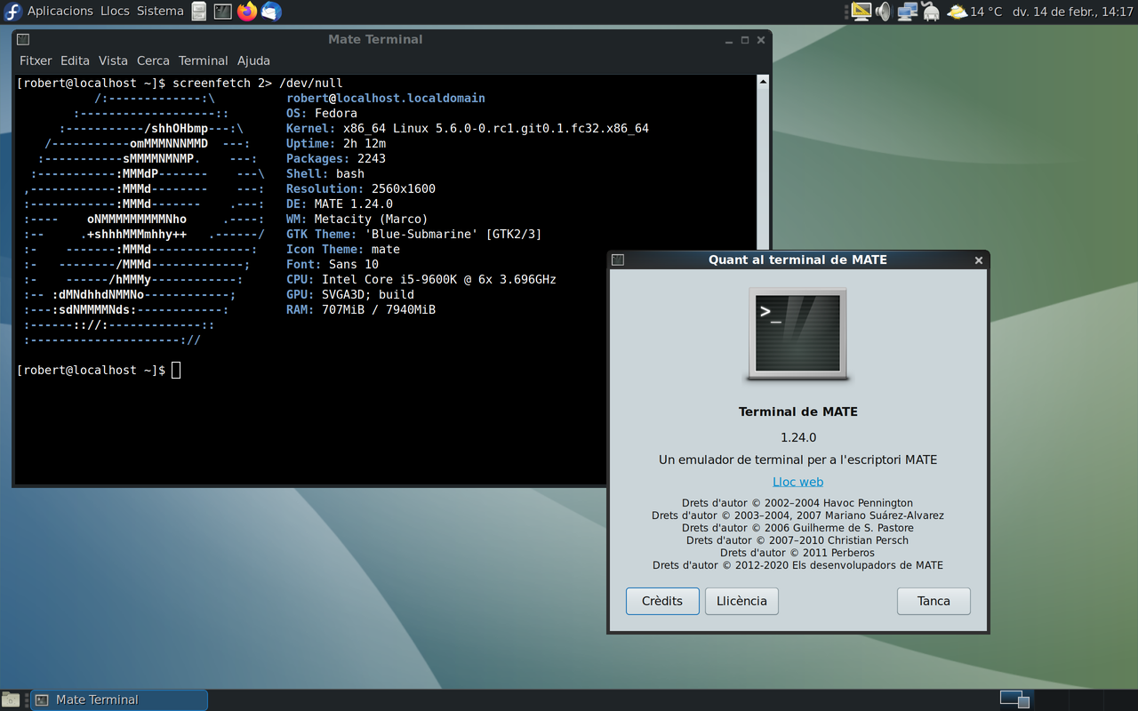Click the terminal scrollbar up arrow
This screenshot has height=711, width=1138.
click(762, 82)
